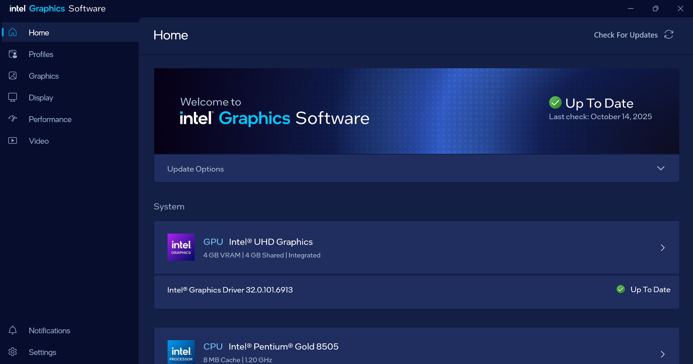Open CPU details via right chevron
The height and width of the screenshot is (364, 693).
click(663, 354)
